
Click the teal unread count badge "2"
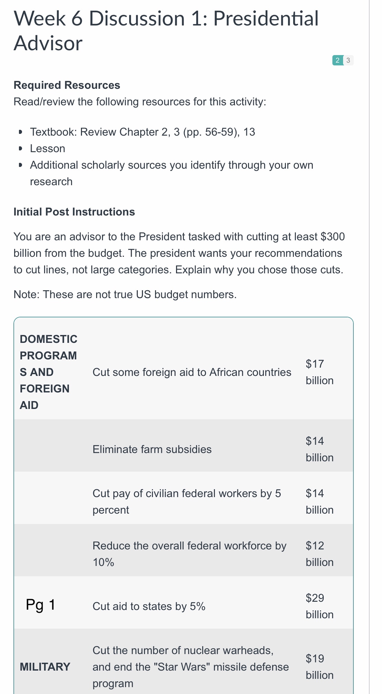pyautogui.click(x=337, y=60)
